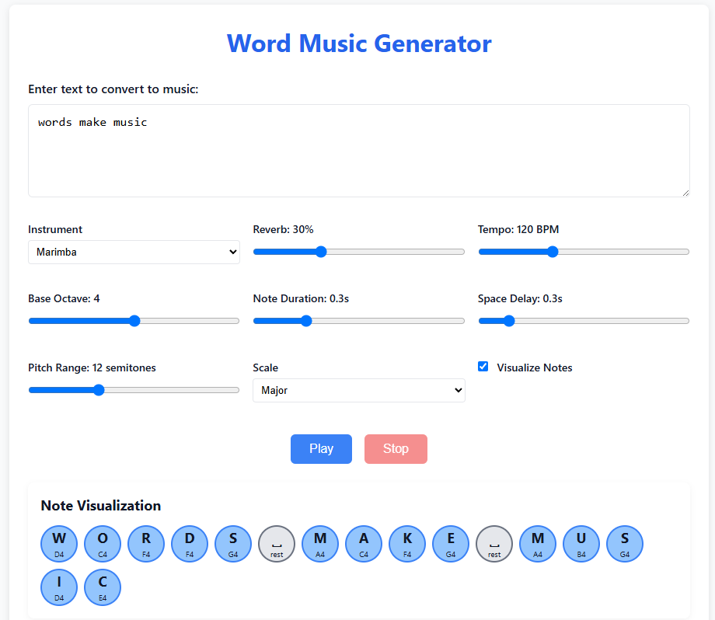Click the Stop button
The image size is (715, 620).
tap(396, 449)
